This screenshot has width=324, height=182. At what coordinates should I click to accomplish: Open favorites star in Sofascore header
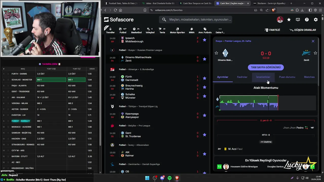coord(289,19)
